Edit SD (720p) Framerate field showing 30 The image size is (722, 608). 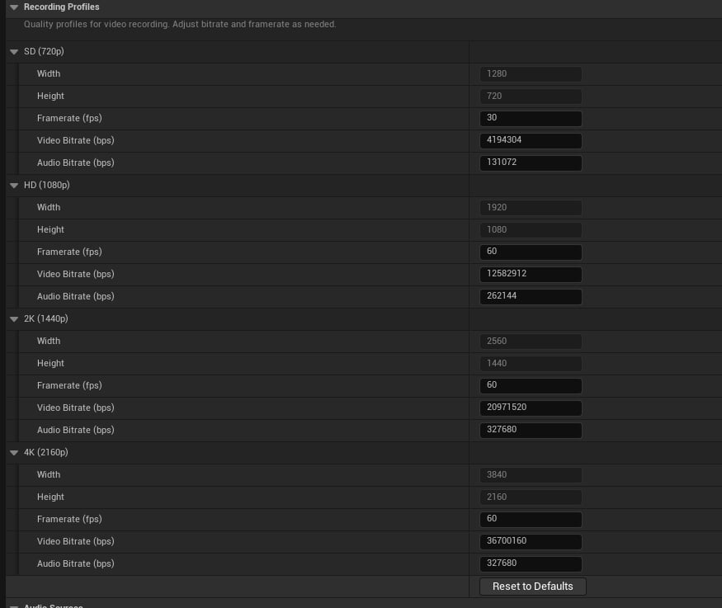pos(531,118)
